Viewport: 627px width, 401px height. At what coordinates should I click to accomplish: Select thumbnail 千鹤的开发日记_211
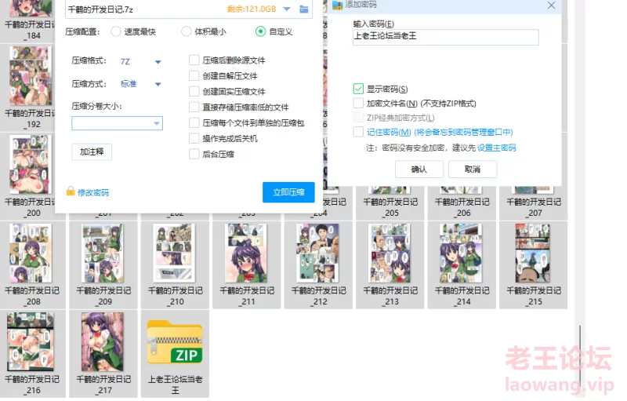[247, 253]
